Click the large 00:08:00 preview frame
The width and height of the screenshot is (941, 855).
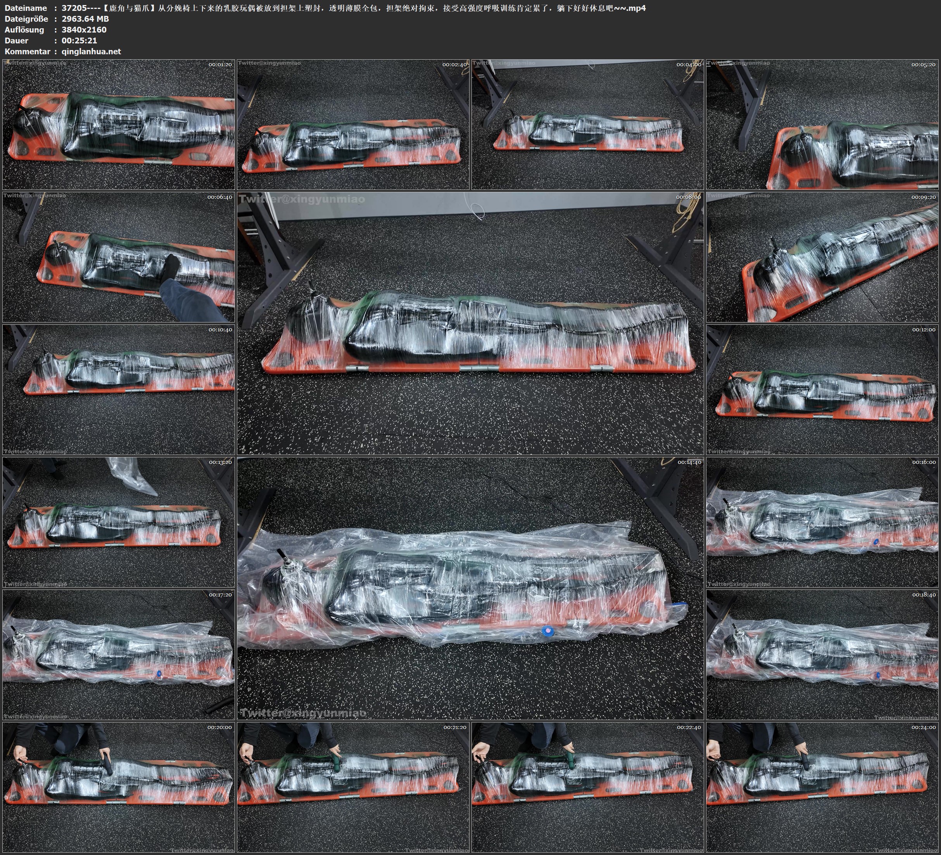470,323
